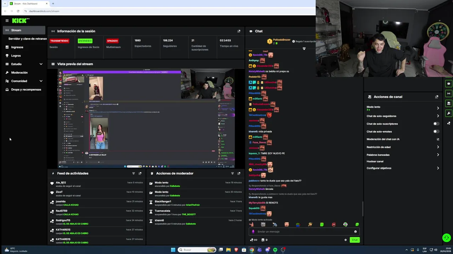
Task: Click the APAGADO Multistream badge
Action: [x=112, y=41]
